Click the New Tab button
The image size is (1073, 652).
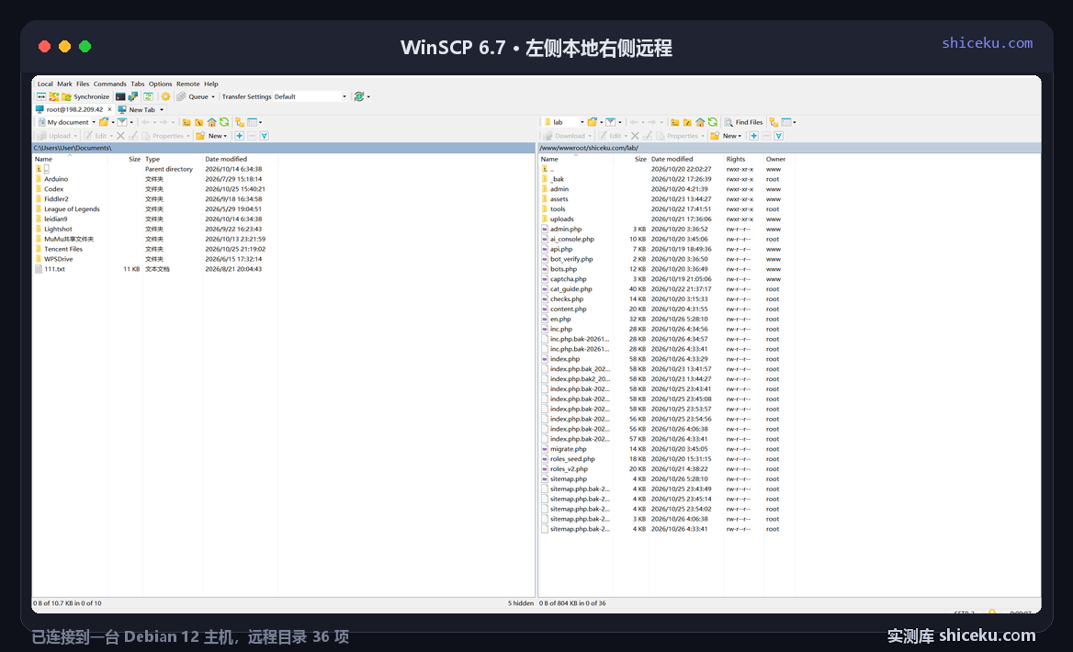click(x=137, y=109)
